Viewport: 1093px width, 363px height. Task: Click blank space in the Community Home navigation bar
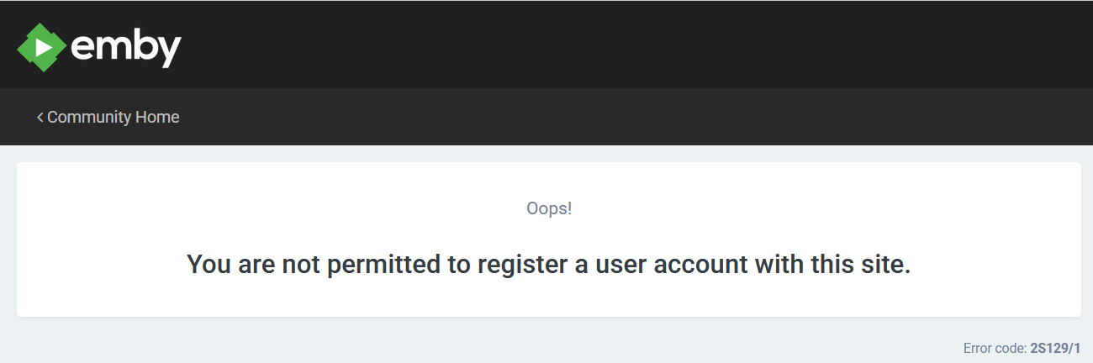(589, 117)
